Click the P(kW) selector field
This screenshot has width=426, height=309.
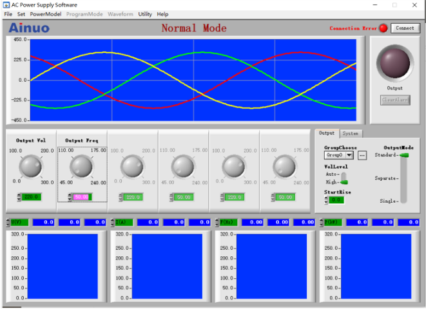333,223
